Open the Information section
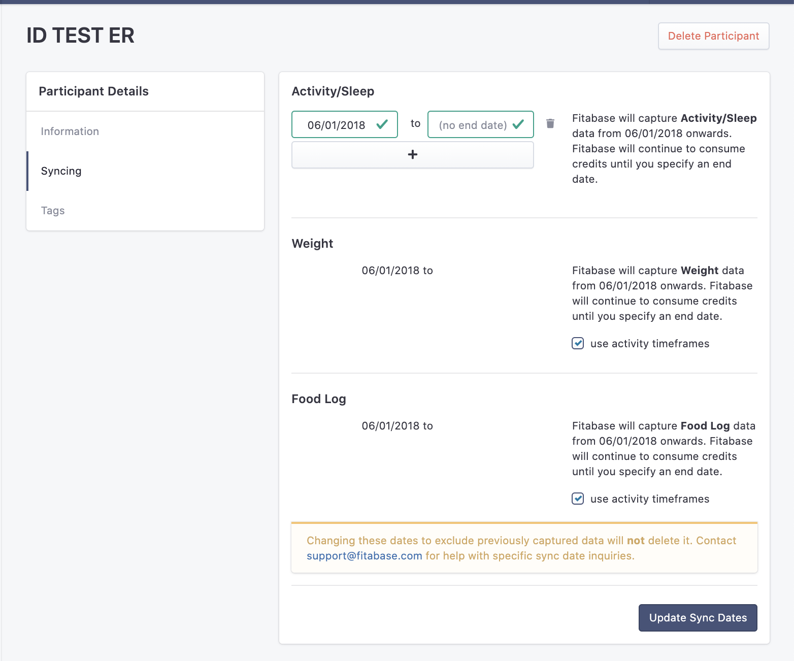 [145, 131]
